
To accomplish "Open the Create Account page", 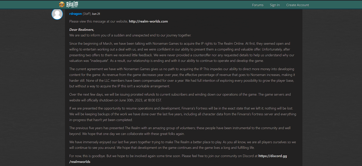I will (298, 5).
